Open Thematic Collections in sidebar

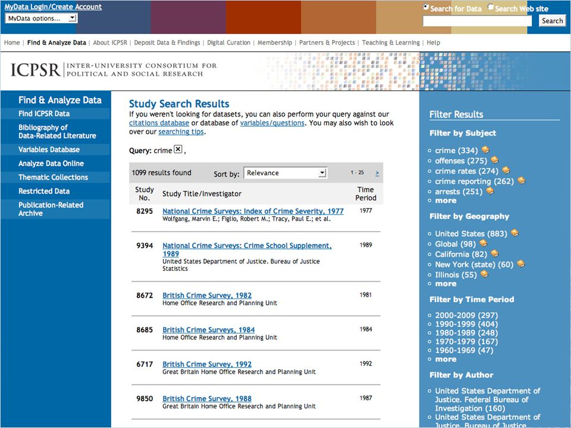pos(53,177)
